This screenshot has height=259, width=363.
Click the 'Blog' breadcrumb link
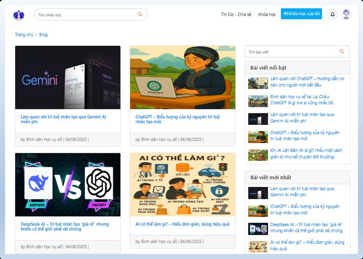tap(44, 35)
